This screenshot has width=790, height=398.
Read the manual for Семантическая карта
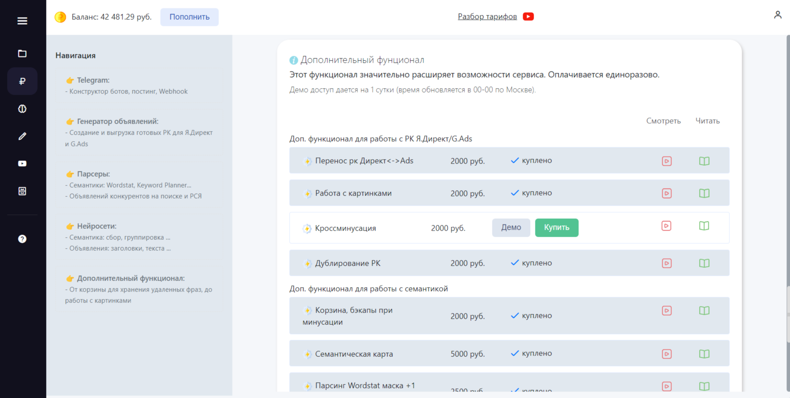point(704,354)
